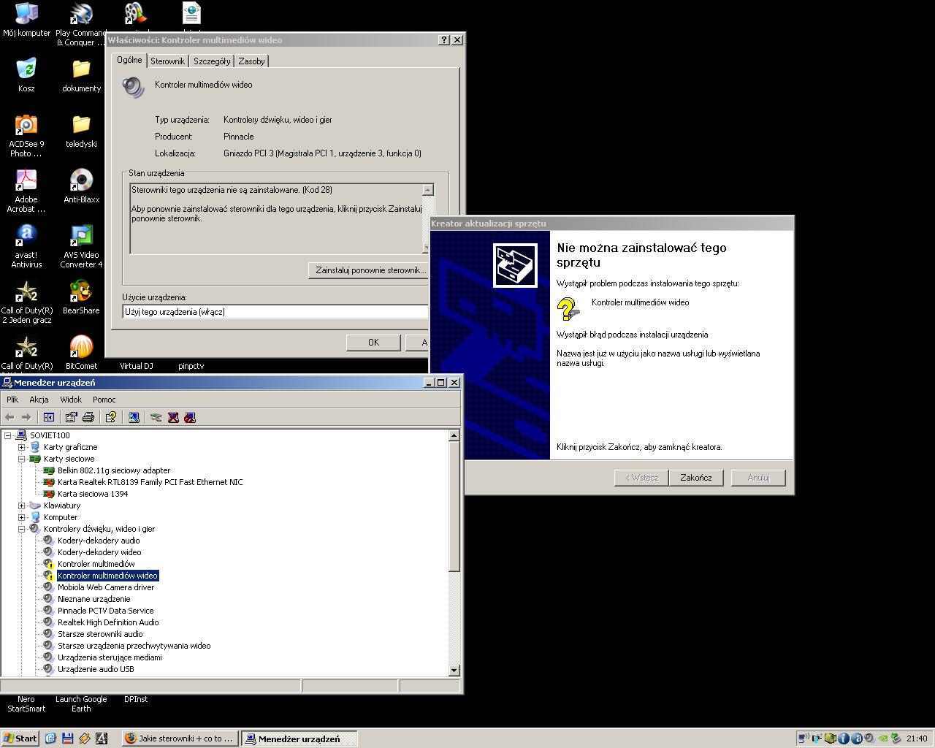Click the Forward arrow in Device Manager toolbar
Viewport: 935px width, 748px height.
pos(26,417)
